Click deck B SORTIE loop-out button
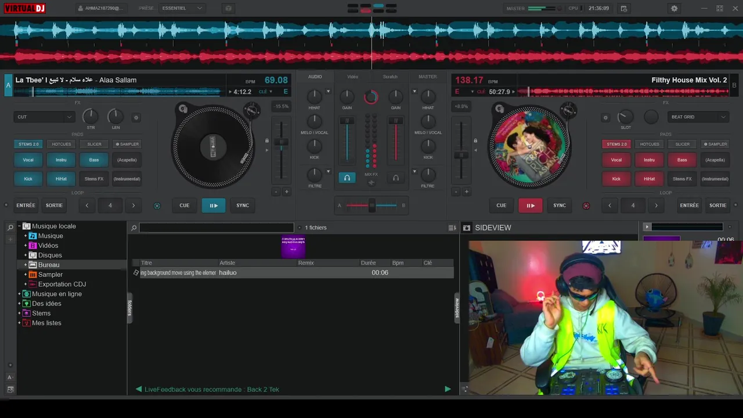The width and height of the screenshot is (743, 418). click(718, 206)
